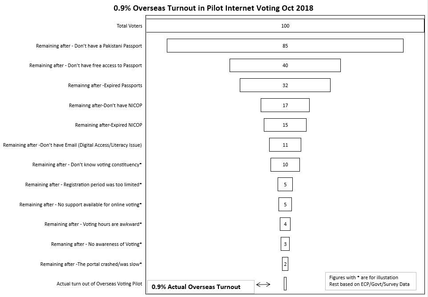Viewport: 428px width, 297px height.
Task: Click the Expired NICOP bar showing 15
Action: click(x=285, y=125)
